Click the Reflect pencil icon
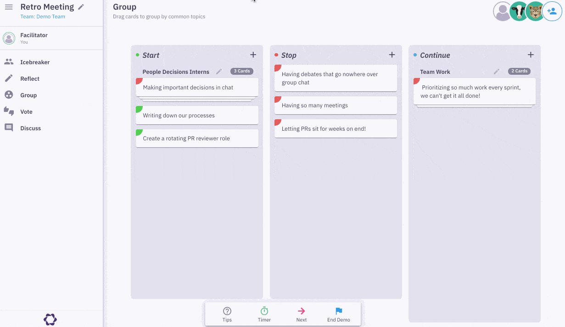Image resolution: width=565 pixels, height=327 pixels. tap(9, 78)
